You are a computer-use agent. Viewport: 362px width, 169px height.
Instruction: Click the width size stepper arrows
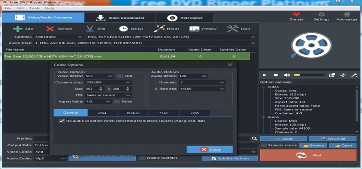click(x=100, y=89)
